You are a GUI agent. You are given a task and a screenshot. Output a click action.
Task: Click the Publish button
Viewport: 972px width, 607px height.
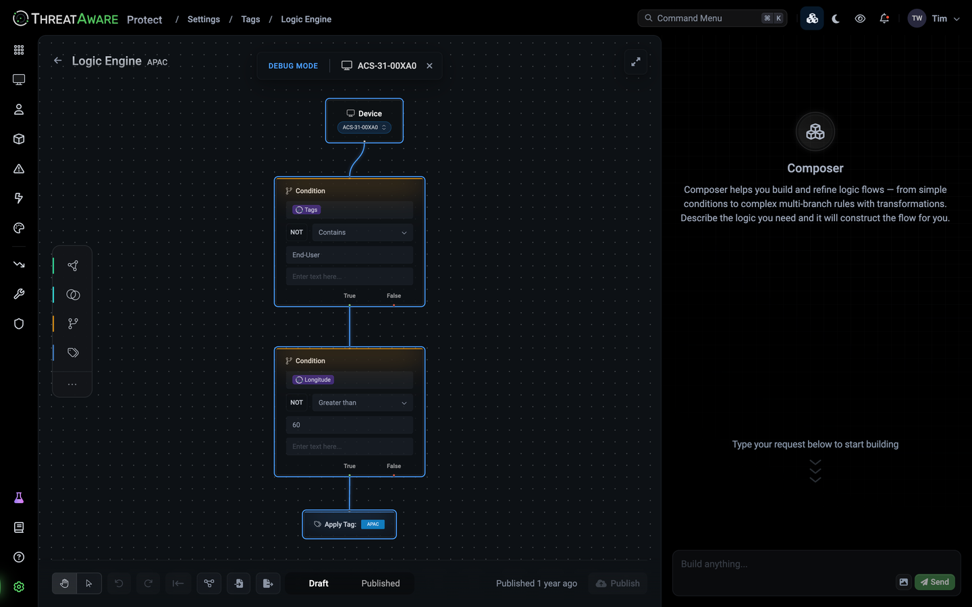pos(618,583)
